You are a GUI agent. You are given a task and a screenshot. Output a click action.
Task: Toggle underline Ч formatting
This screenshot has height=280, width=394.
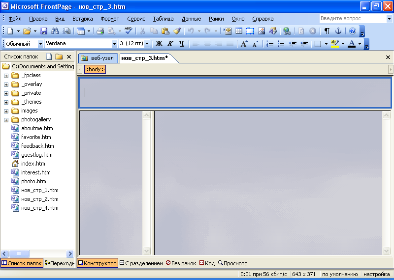click(x=181, y=44)
